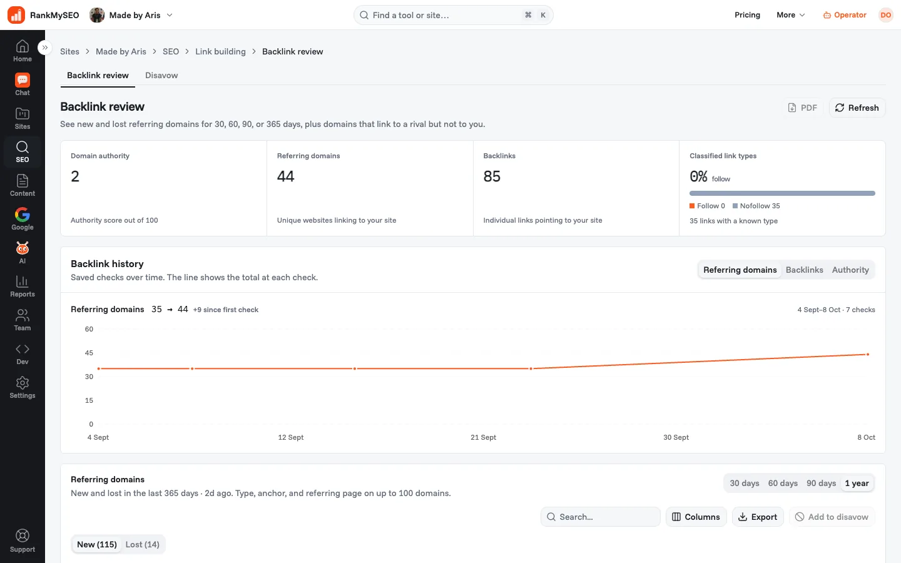This screenshot has height=563, width=901.
Task: Show Backlinks in Backlink history chart
Action: point(804,270)
